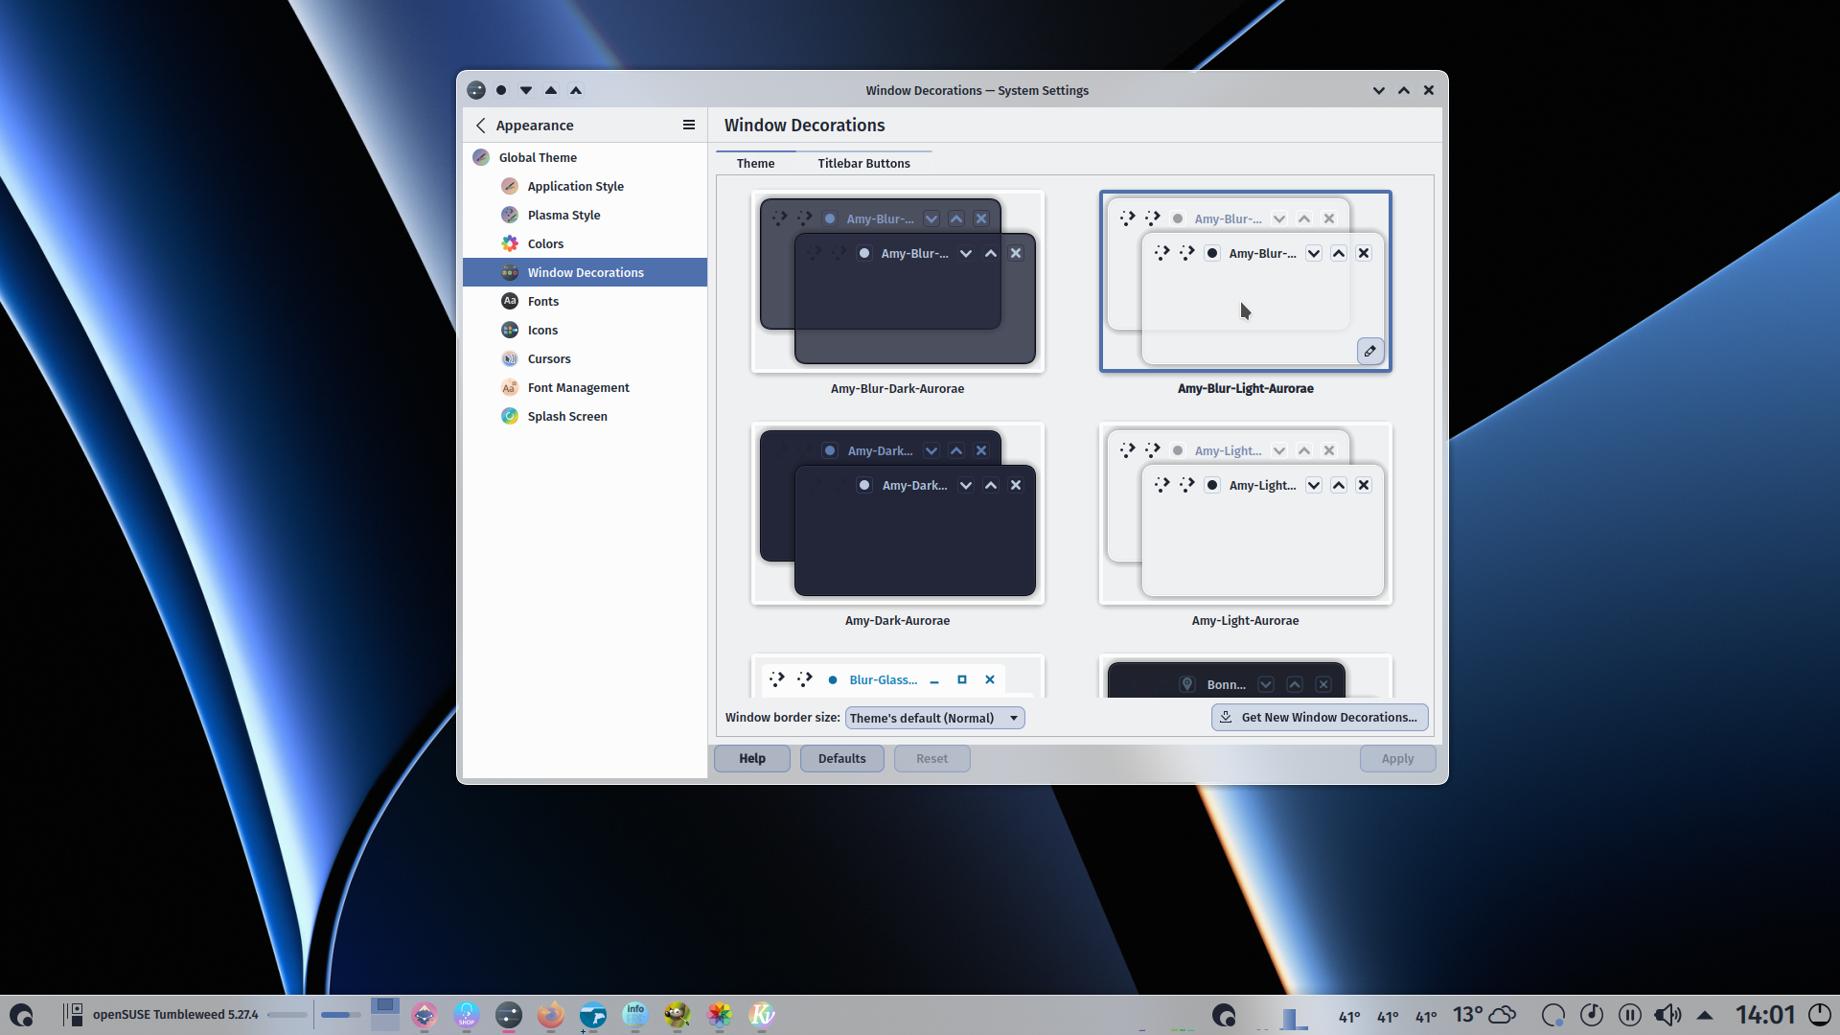The height and width of the screenshot is (1035, 1840).
Task: Switch to the Titlebar Buttons tab
Action: coord(863,163)
